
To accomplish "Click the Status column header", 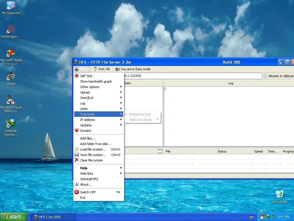I will coord(222,151).
